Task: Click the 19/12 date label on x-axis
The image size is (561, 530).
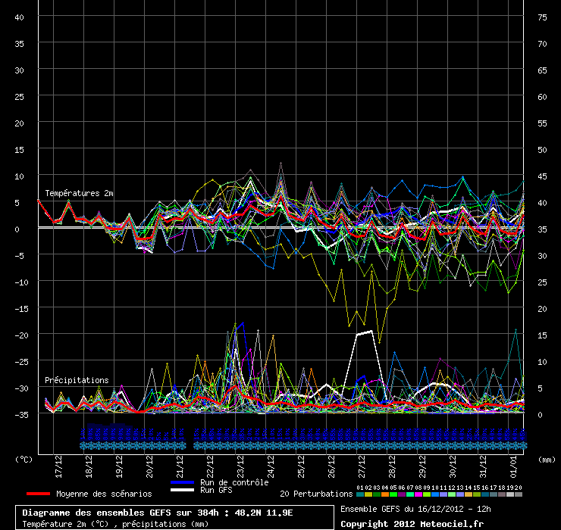Action: 119,466
